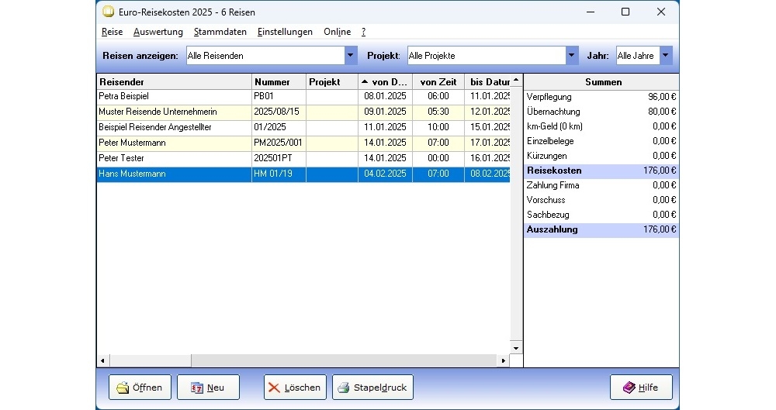Select Beispiel Reisender Angestellter row
Screen dimensions: 776x410
[x=303, y=127]
